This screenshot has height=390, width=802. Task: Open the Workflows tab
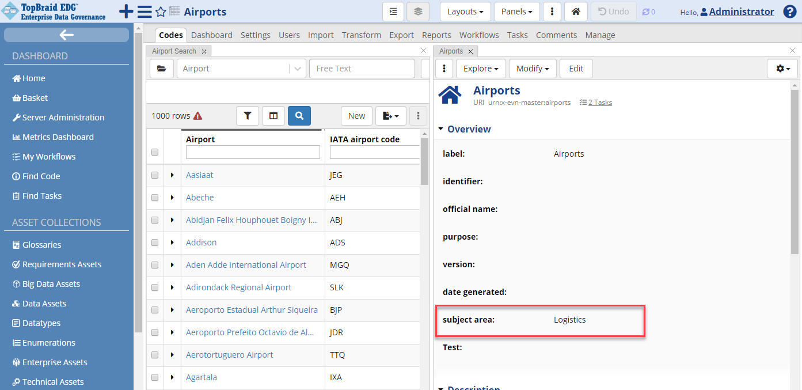pyautogui.click(x=479, y=35)
